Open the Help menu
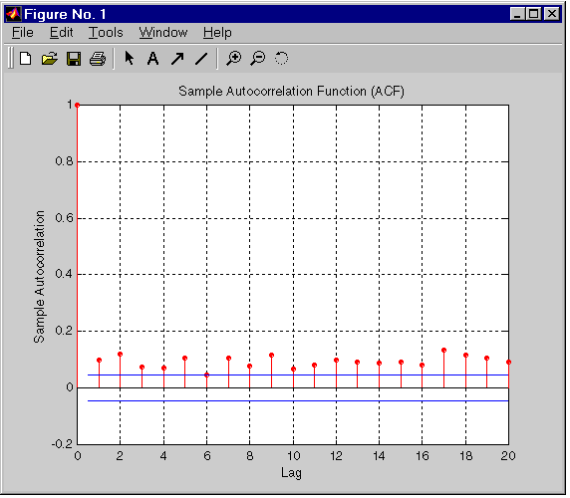Viewport: 570px width, 498px height. coord(217,33)
